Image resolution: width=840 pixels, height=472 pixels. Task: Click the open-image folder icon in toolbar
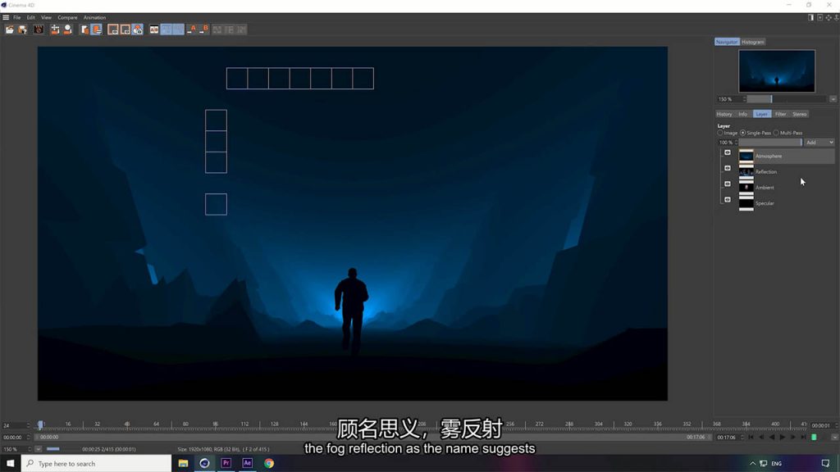pyautogui.click(x=10, y=29)
